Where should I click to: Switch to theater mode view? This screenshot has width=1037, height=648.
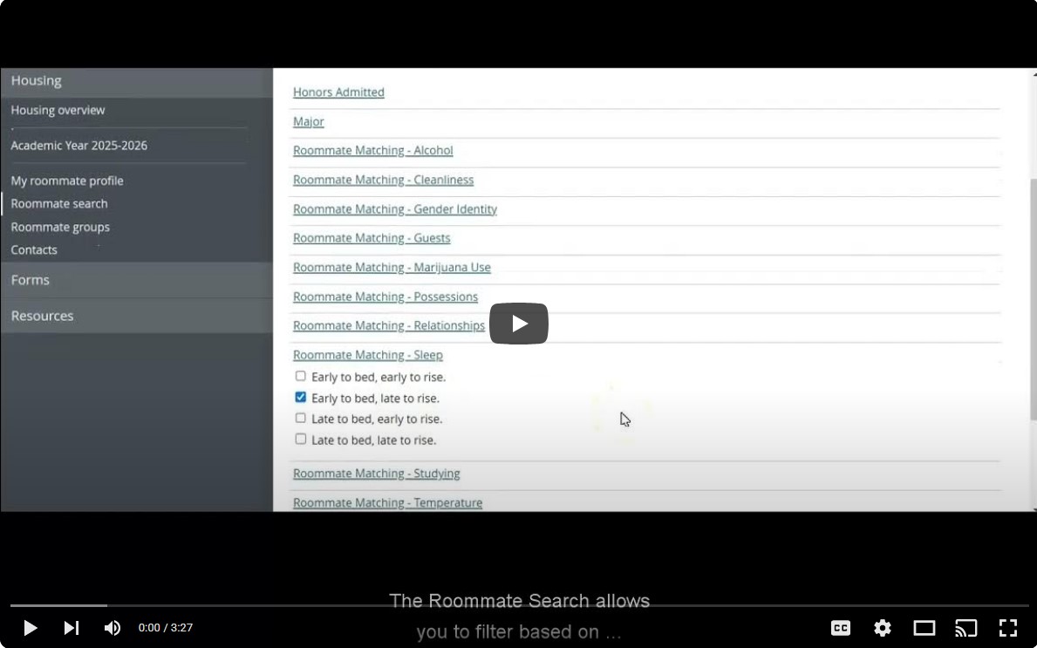924,628
